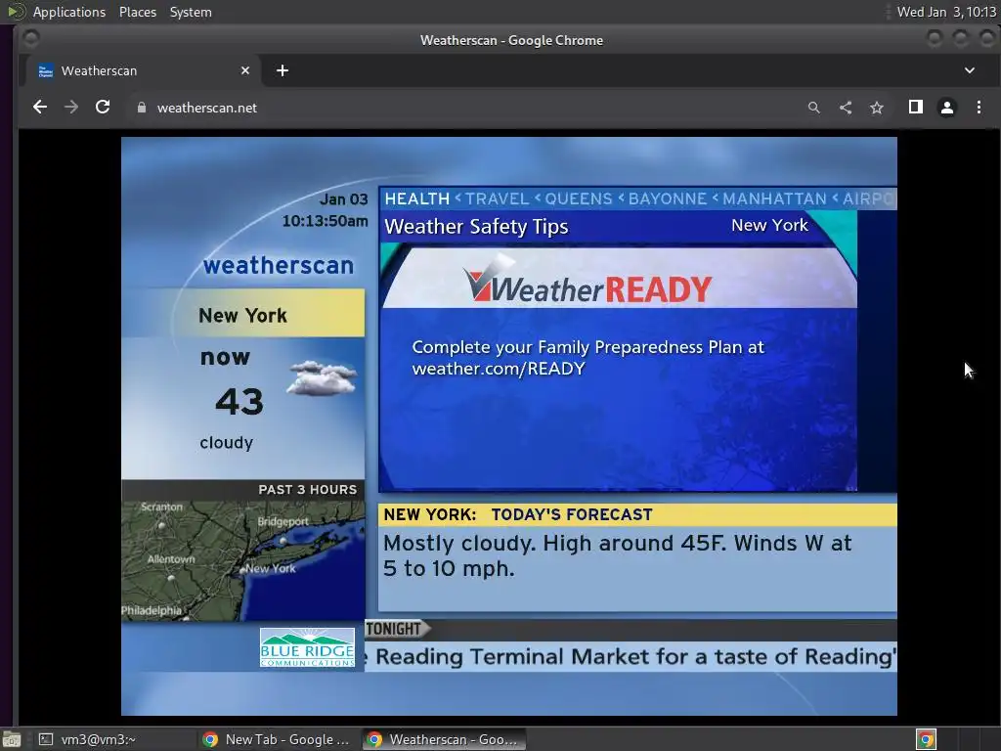
Task: Select the TRAVEL category
Action: coord(497,199)
